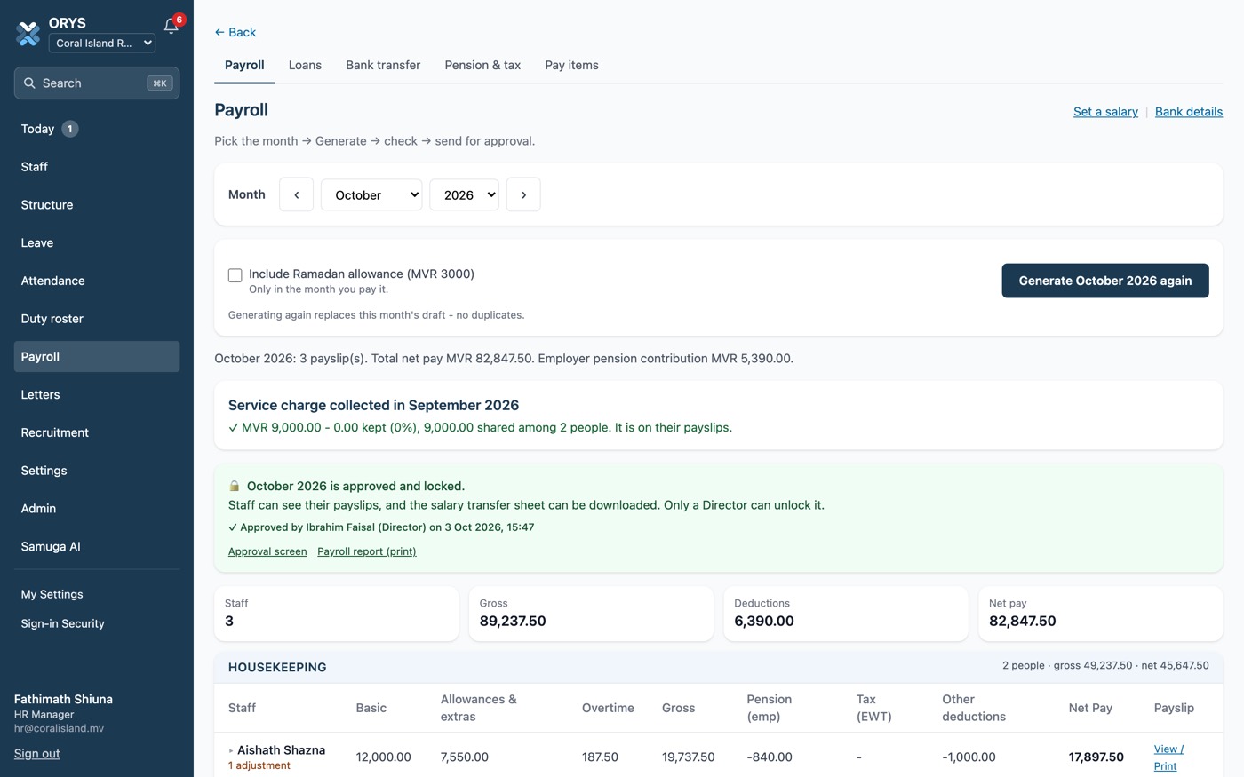The image size is (1244, 777).
Task: Open the month dropdown showing October
Action: coord(371,194)
